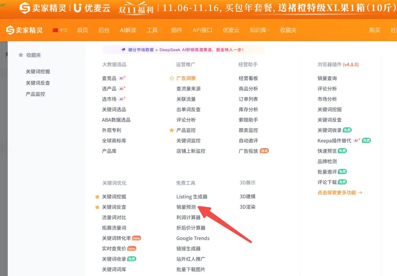Open 店铺上新监控

[191, 151]
